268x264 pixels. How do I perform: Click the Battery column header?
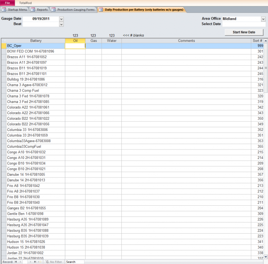point(36,41)
